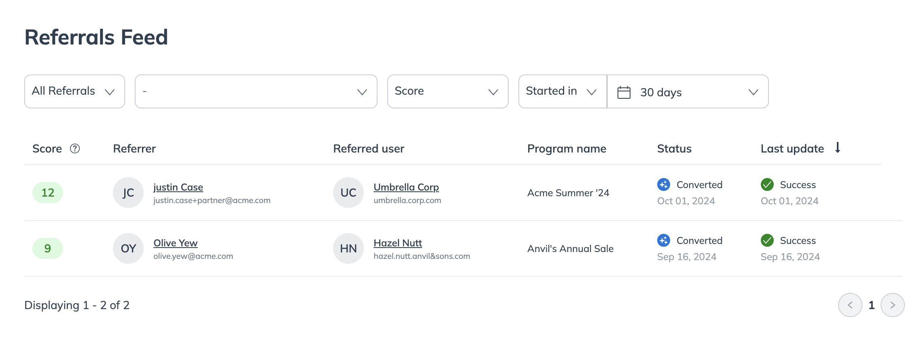The width and height of the screenshot is (917, 339).
Task: Click the Score help question mark icon
Action: pos(75,149)
